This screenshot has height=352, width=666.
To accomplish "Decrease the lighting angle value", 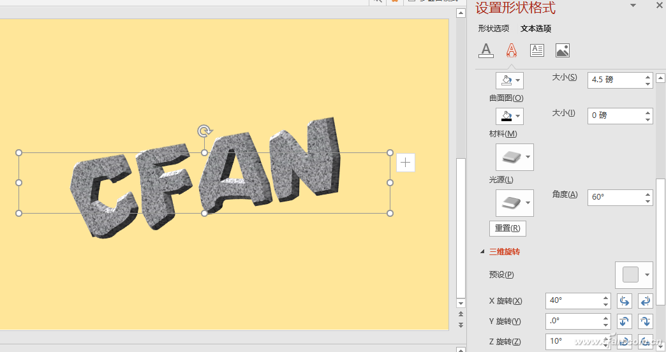I will point(647,201).
